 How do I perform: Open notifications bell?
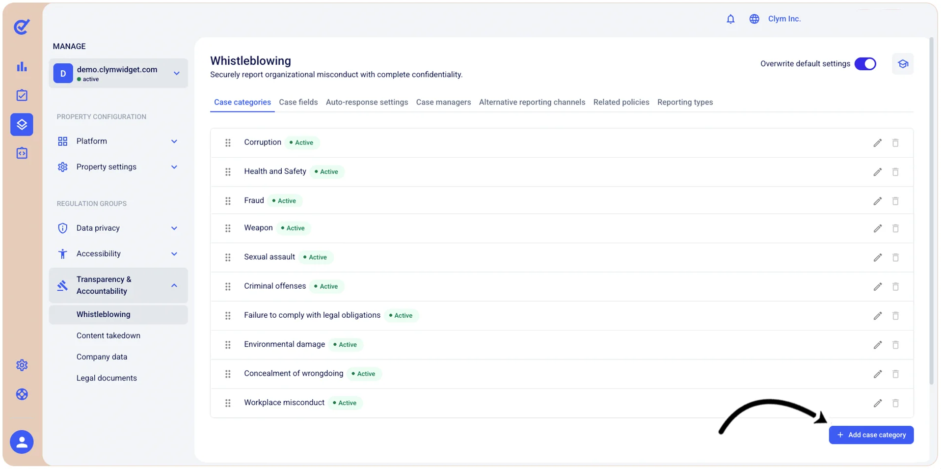point(730,19)
